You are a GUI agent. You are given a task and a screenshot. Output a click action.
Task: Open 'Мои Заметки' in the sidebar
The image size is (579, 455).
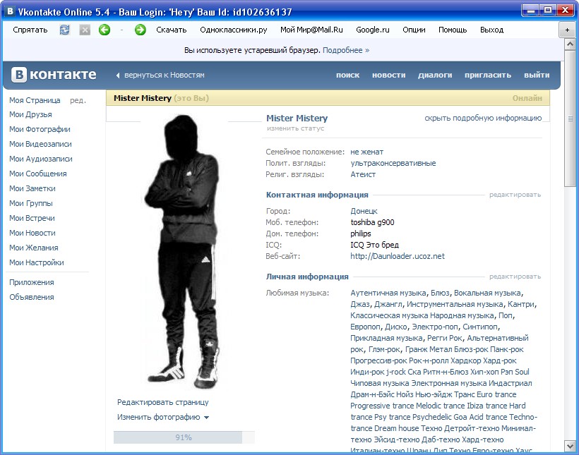click(32, 188)
